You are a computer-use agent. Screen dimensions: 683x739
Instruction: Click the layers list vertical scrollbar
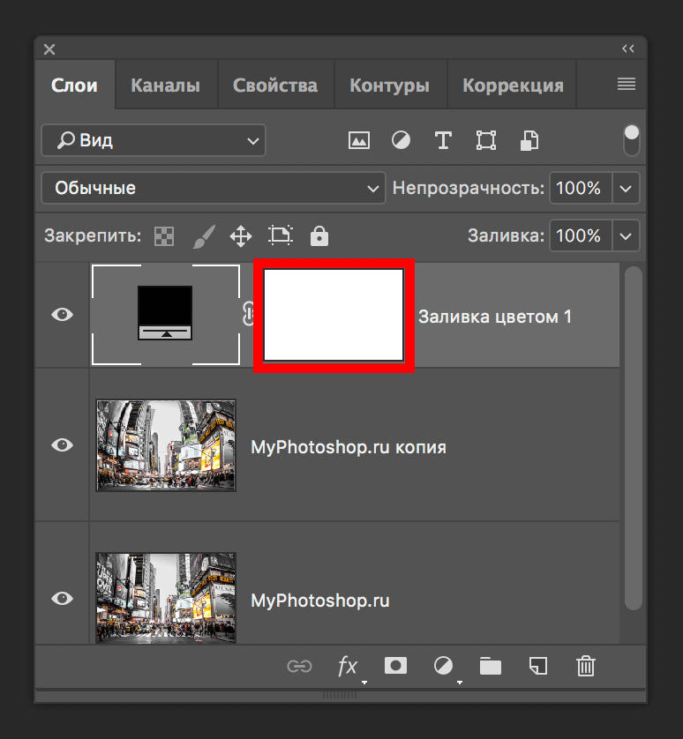634,438
